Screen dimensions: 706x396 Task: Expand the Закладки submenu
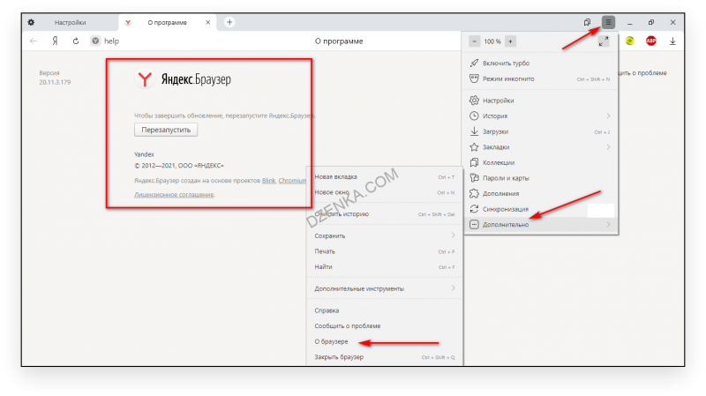tap(539, 146)
